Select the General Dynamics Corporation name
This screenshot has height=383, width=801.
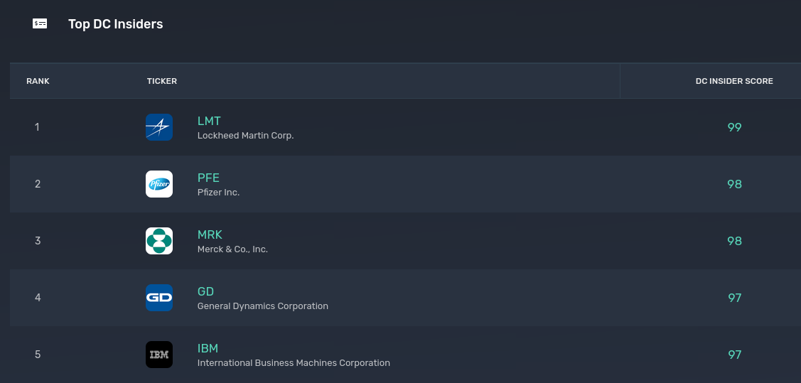(x=262, y=306)
